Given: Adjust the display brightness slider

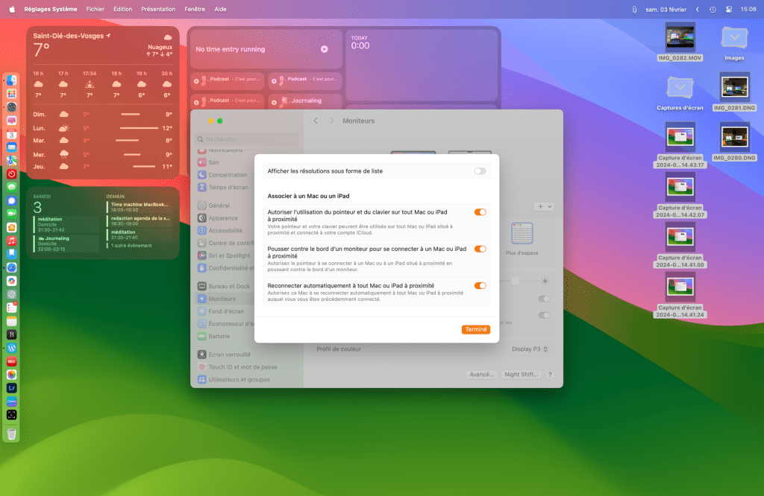Looking at the screenshot, I should pyautogui.click(x=515, y=281).
